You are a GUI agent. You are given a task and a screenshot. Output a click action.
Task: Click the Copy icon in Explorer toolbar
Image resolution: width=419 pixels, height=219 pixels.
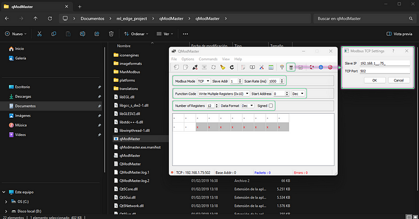click(54, 34)
